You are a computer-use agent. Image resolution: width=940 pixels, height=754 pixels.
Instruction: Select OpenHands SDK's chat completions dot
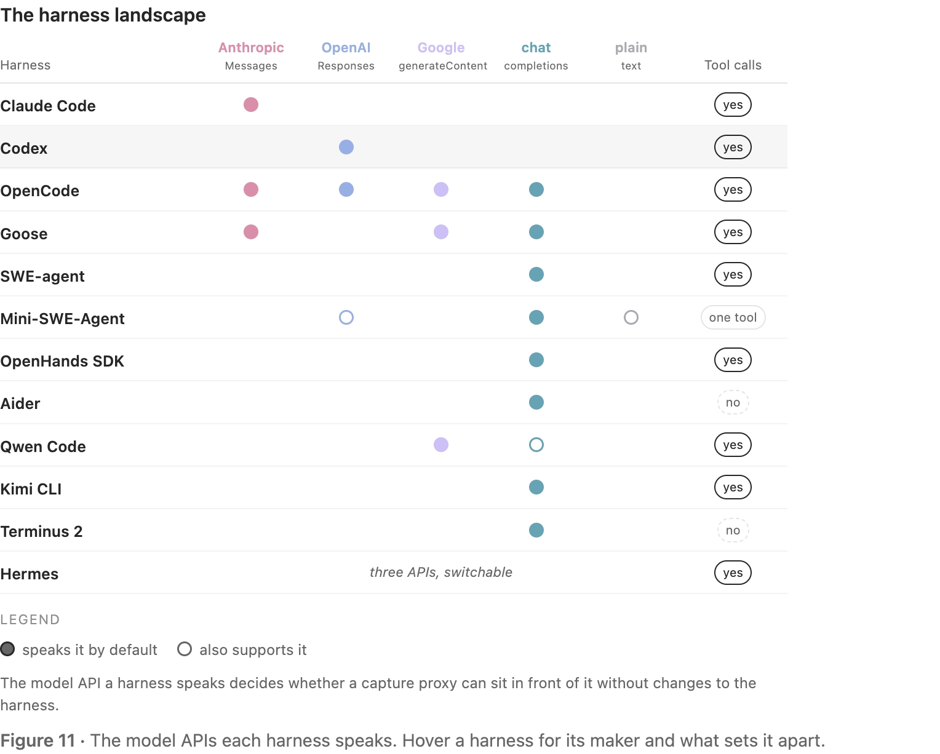pos(536,360)
